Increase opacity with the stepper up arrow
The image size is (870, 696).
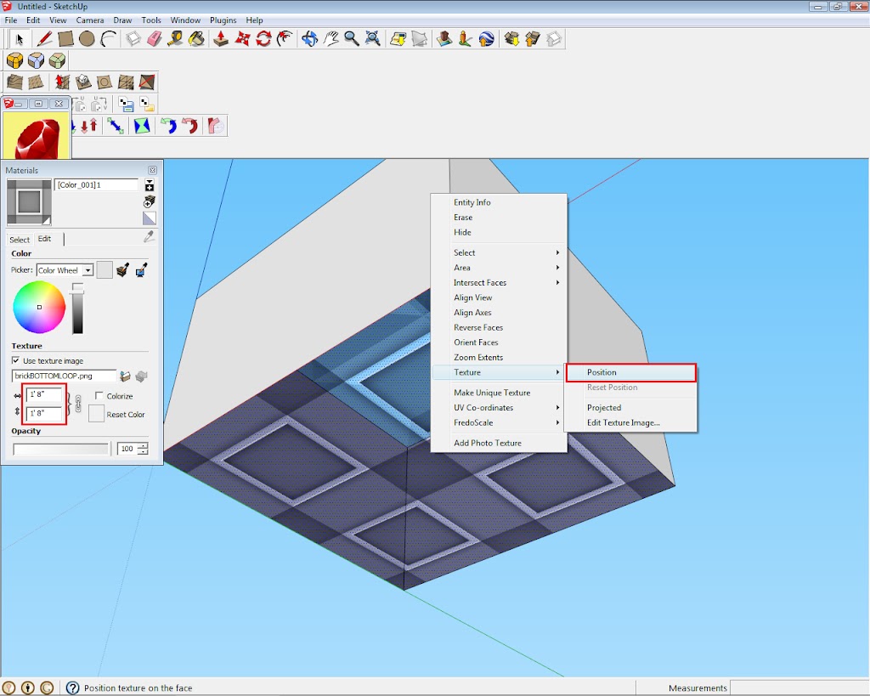click(143, 445)
